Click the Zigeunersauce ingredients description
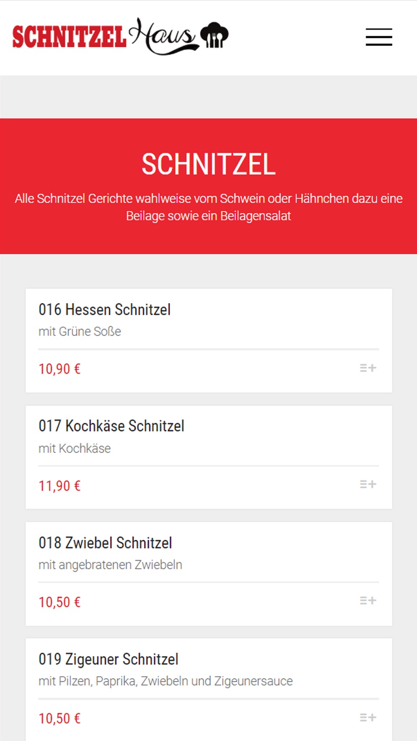This screenshot has height=741, width=417. point(166,681)
